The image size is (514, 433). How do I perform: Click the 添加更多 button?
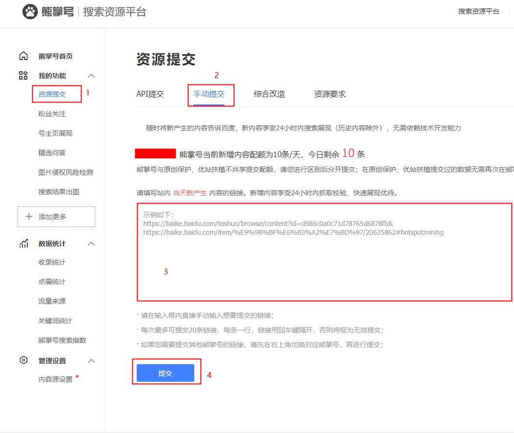pyautogui.click(x=57, y=217)
